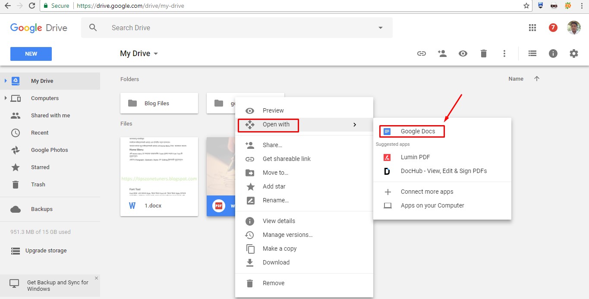
Task: Switch to list view layout
Action: click(x=532, y=54)
